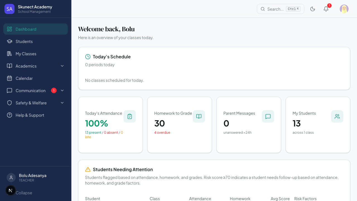Click the Risk Factors column header
Screen dimensions: 357x201
(x=305, y=199)
